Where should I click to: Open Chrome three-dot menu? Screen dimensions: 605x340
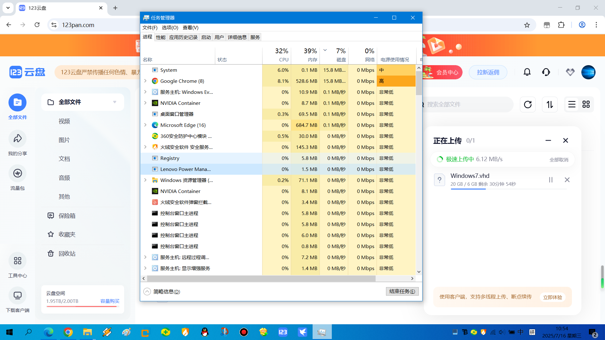[x=596, y=25]
